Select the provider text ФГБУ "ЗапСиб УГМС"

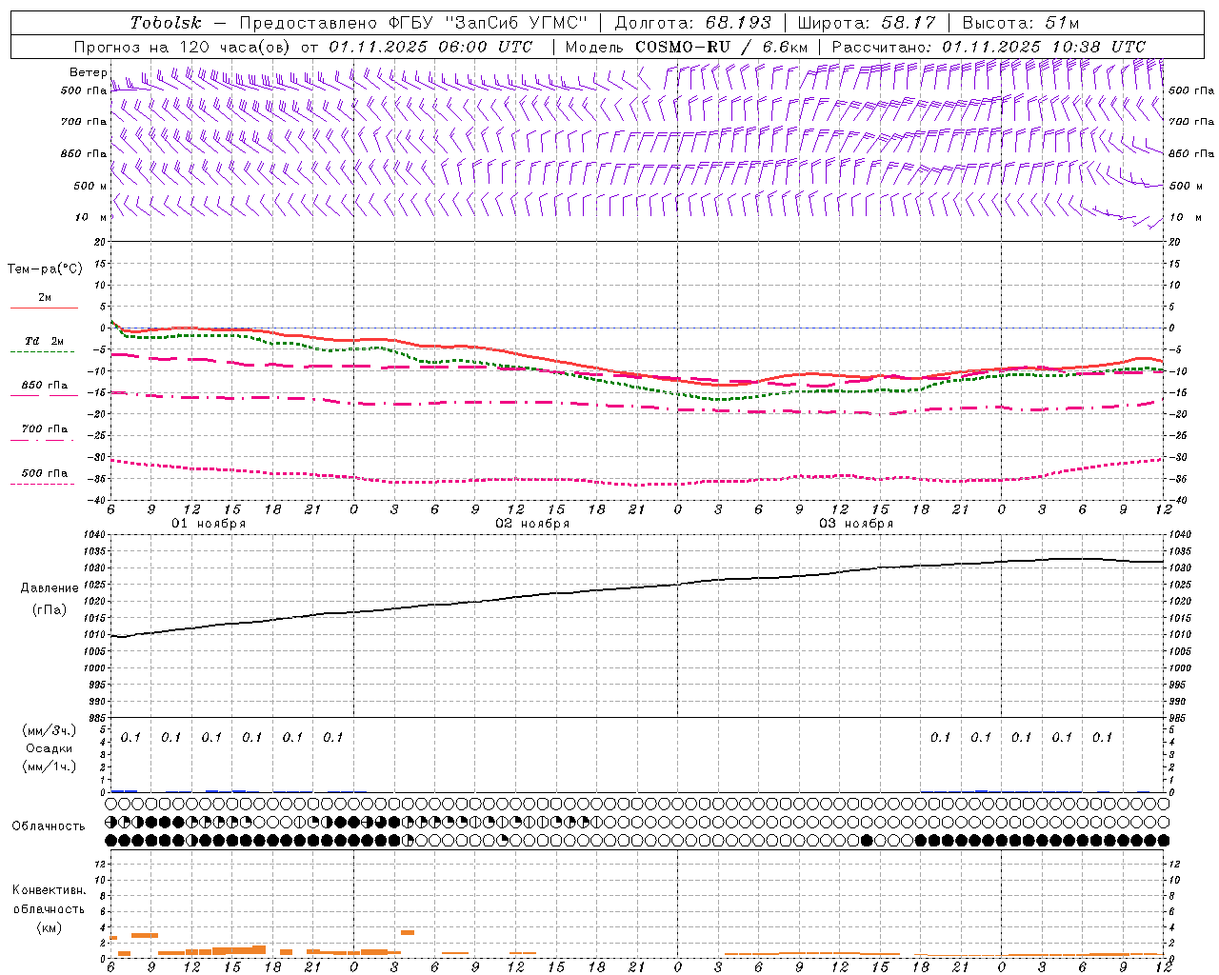click(x=489, y=23)
